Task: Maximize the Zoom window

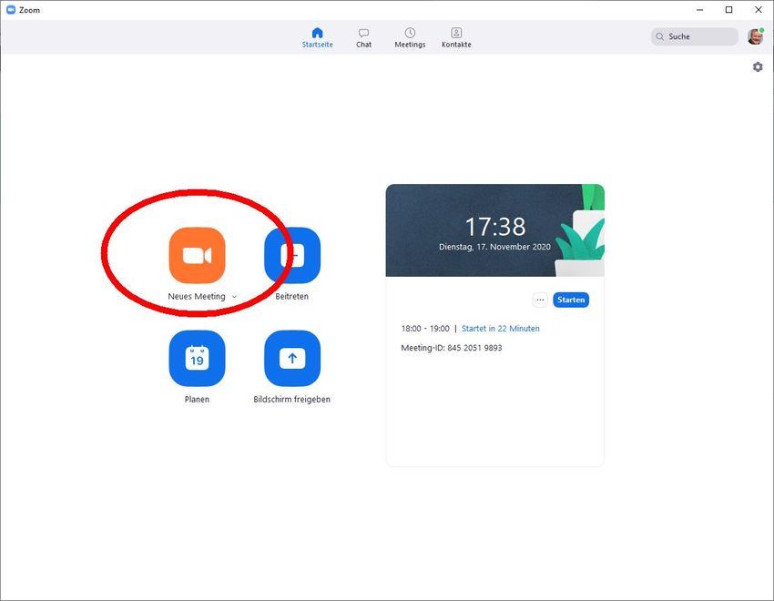Action: (729, 10)
